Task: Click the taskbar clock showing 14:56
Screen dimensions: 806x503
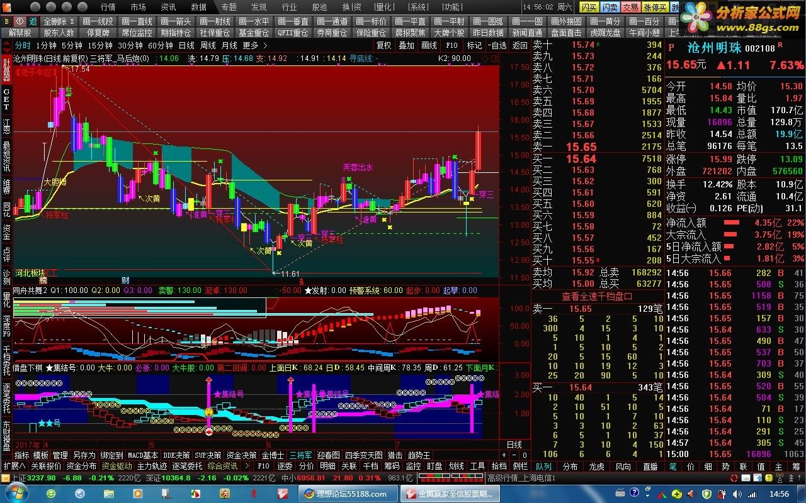Action: tap(780, 494)
